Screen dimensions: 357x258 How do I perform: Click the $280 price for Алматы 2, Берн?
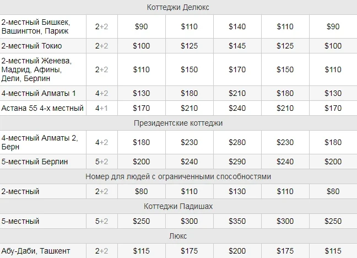237,142
